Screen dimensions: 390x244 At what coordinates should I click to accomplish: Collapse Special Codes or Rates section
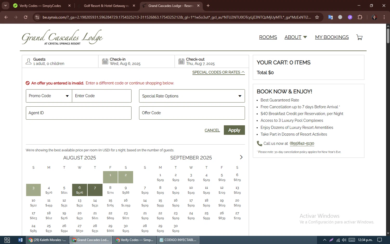[218, 72]
